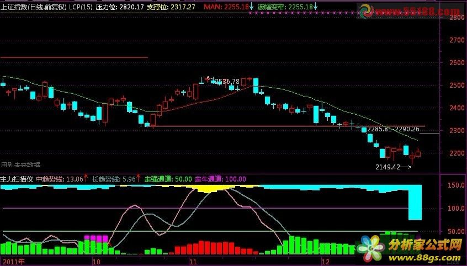Click the month 11 date axis label
This screenshot has width=467, height=266.
click(x=193, y=262)
